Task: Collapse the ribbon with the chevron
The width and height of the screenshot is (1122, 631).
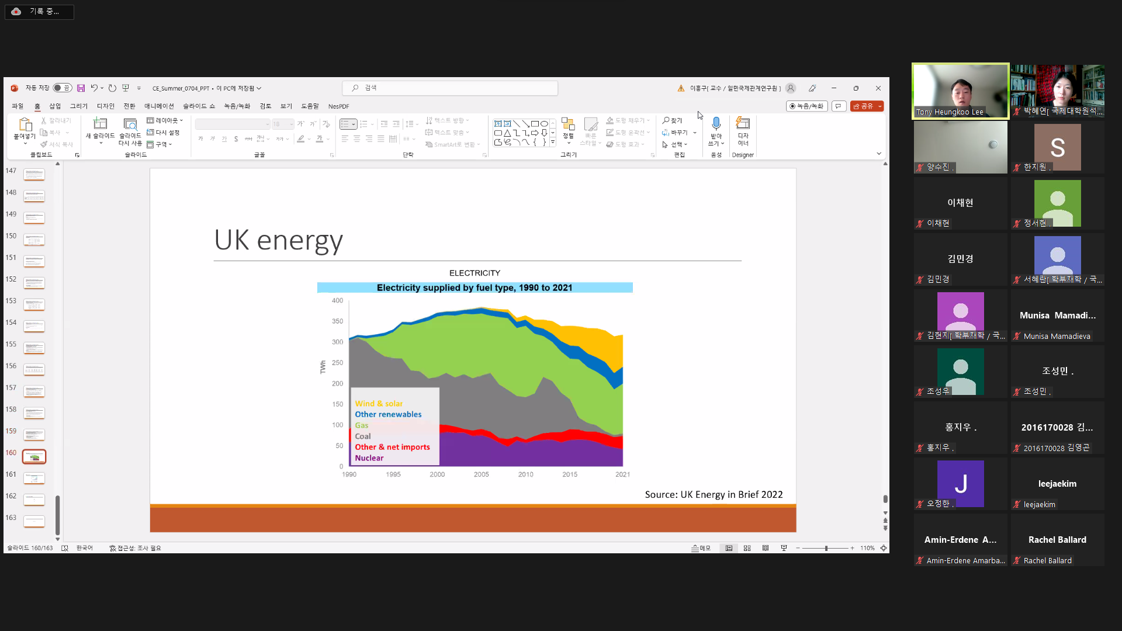Action: [878, 154]
